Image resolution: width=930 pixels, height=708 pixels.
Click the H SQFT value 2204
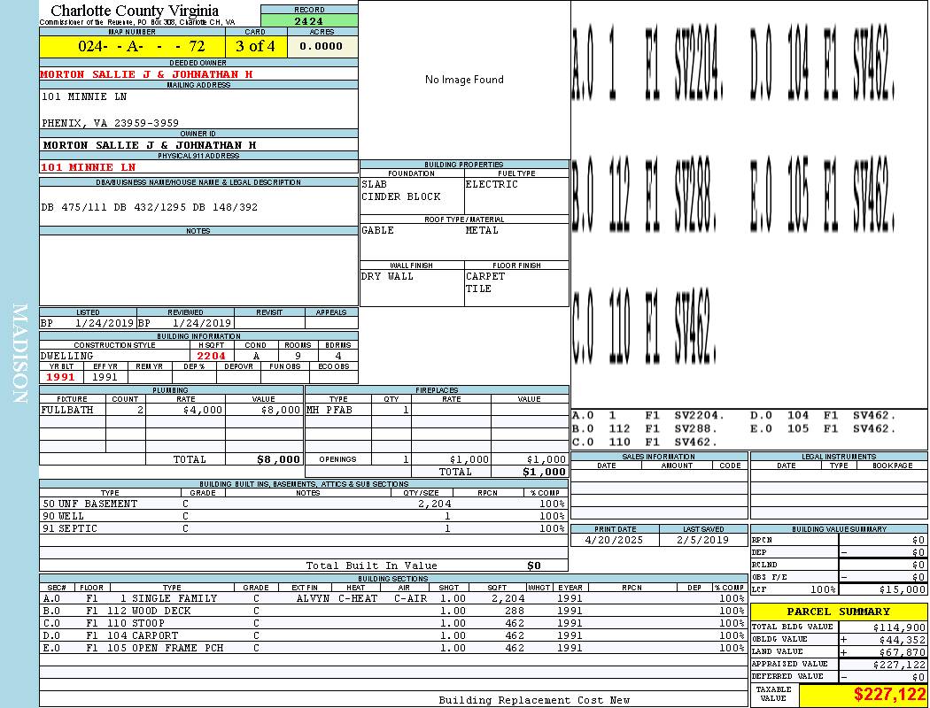pyautogui.click(x=211, y=356)
